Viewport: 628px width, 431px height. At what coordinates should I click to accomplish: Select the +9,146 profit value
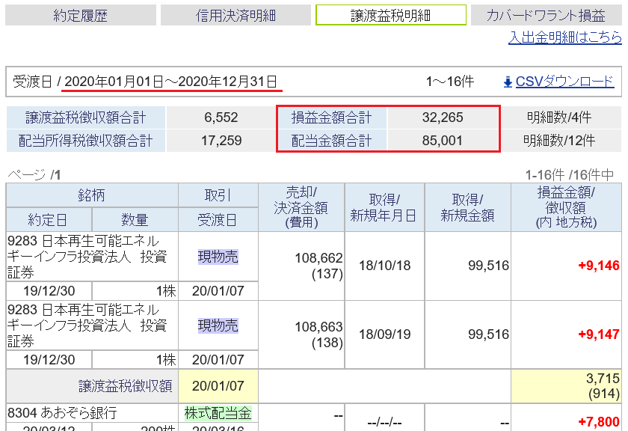599,266
